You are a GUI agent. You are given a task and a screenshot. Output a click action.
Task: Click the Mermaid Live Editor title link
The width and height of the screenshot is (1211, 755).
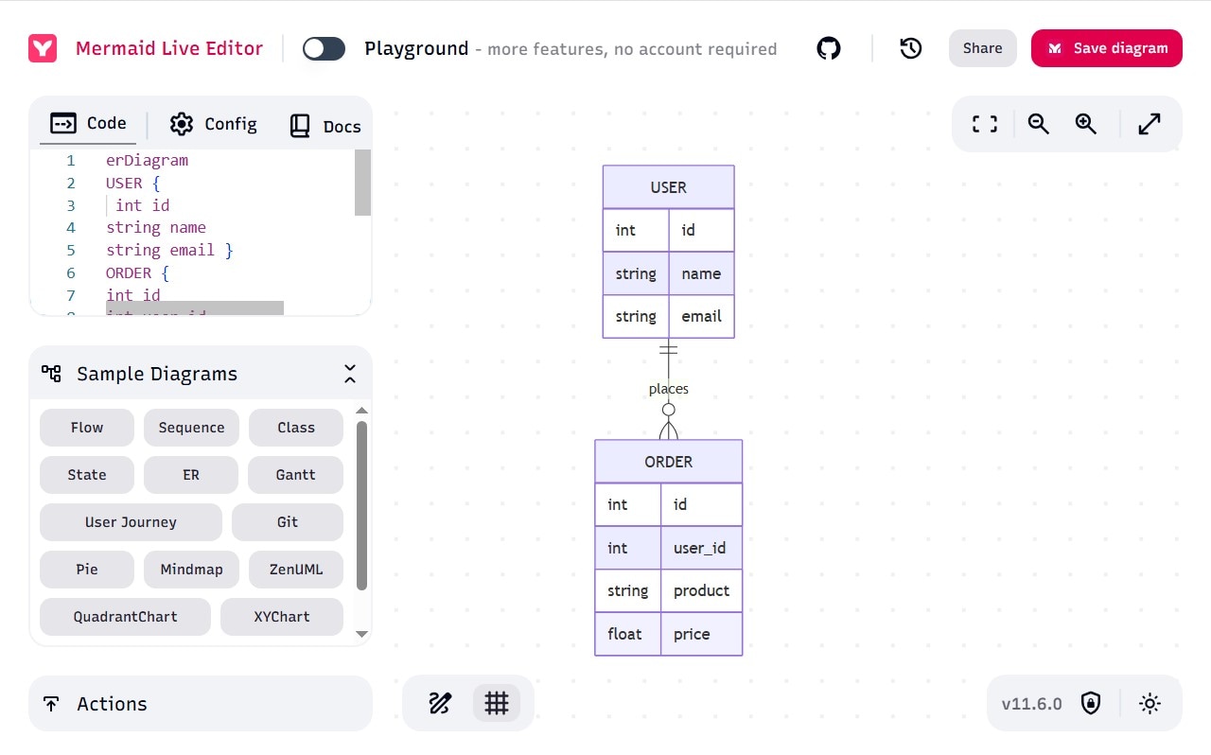(169, 48)
